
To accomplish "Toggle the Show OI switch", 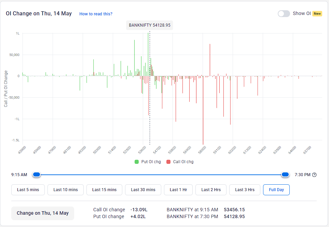I will click(284, 14).
